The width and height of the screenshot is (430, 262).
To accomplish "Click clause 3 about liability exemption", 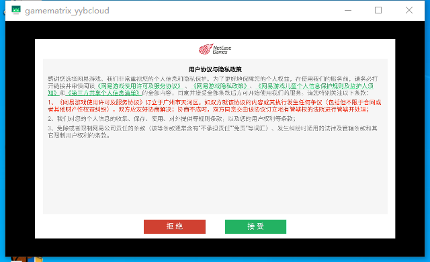I will (x=212, y=132).
